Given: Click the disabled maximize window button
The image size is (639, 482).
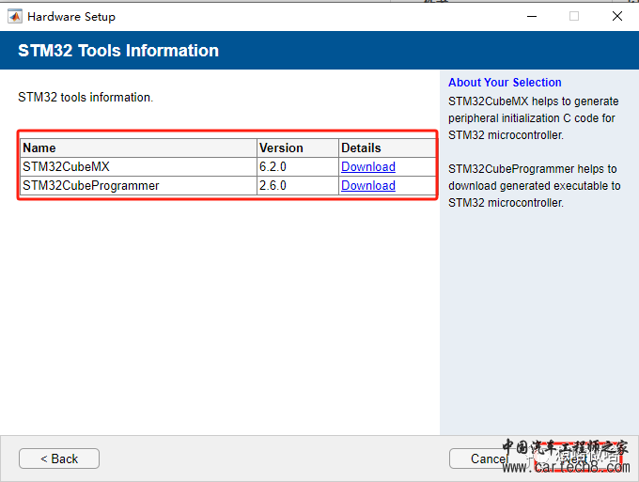Looking at the screenshot, I should tap(574, 16).
